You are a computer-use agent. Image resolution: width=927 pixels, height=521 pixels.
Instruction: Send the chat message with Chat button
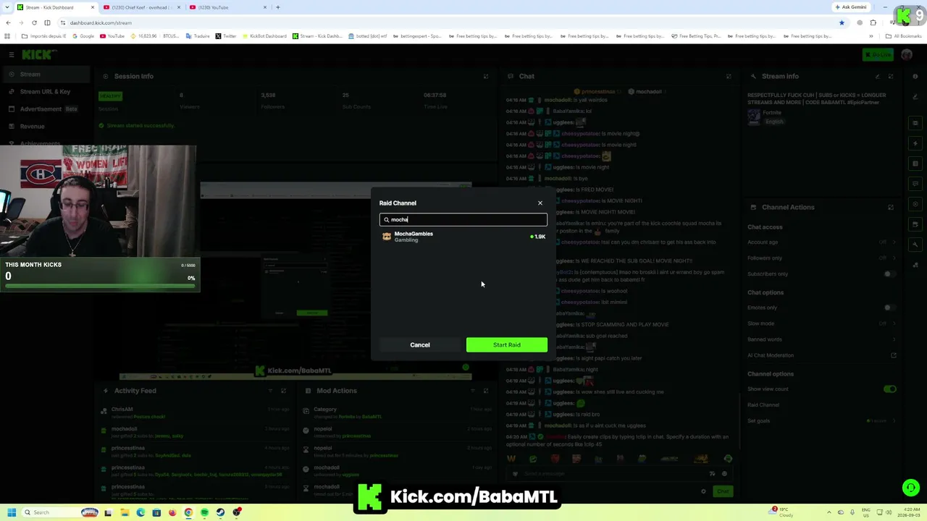tap(723, 491)
